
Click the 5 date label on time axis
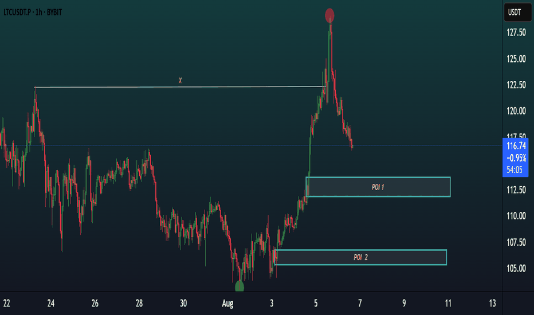click(x=316, y=303)
